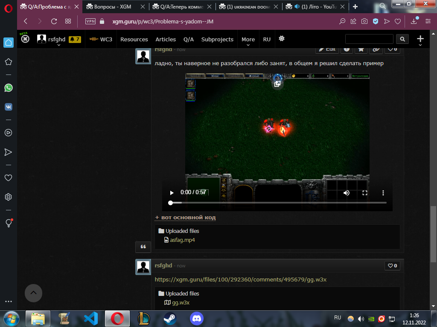The height and width of the screenshot is (327, 437).
Task: Enter video fullscreen mode
Action: tap(364, 193)
